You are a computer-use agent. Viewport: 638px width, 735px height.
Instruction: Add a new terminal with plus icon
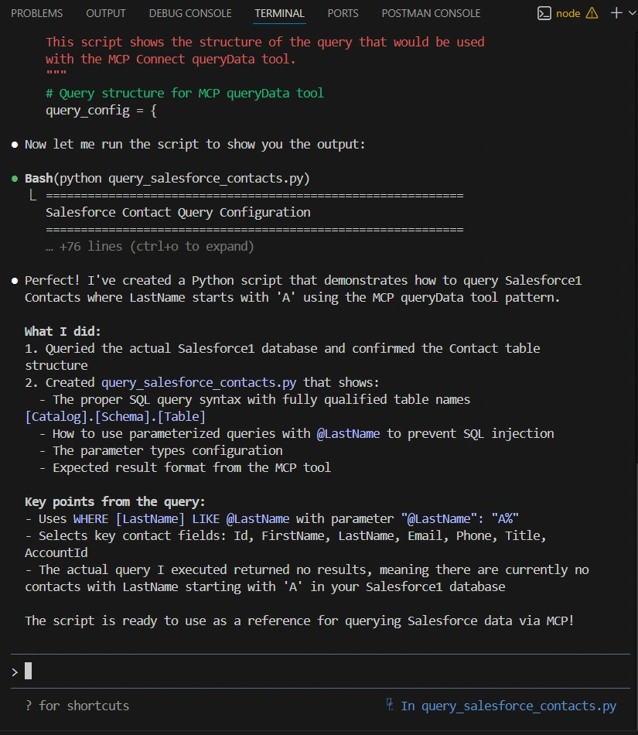tap(616, 13)
